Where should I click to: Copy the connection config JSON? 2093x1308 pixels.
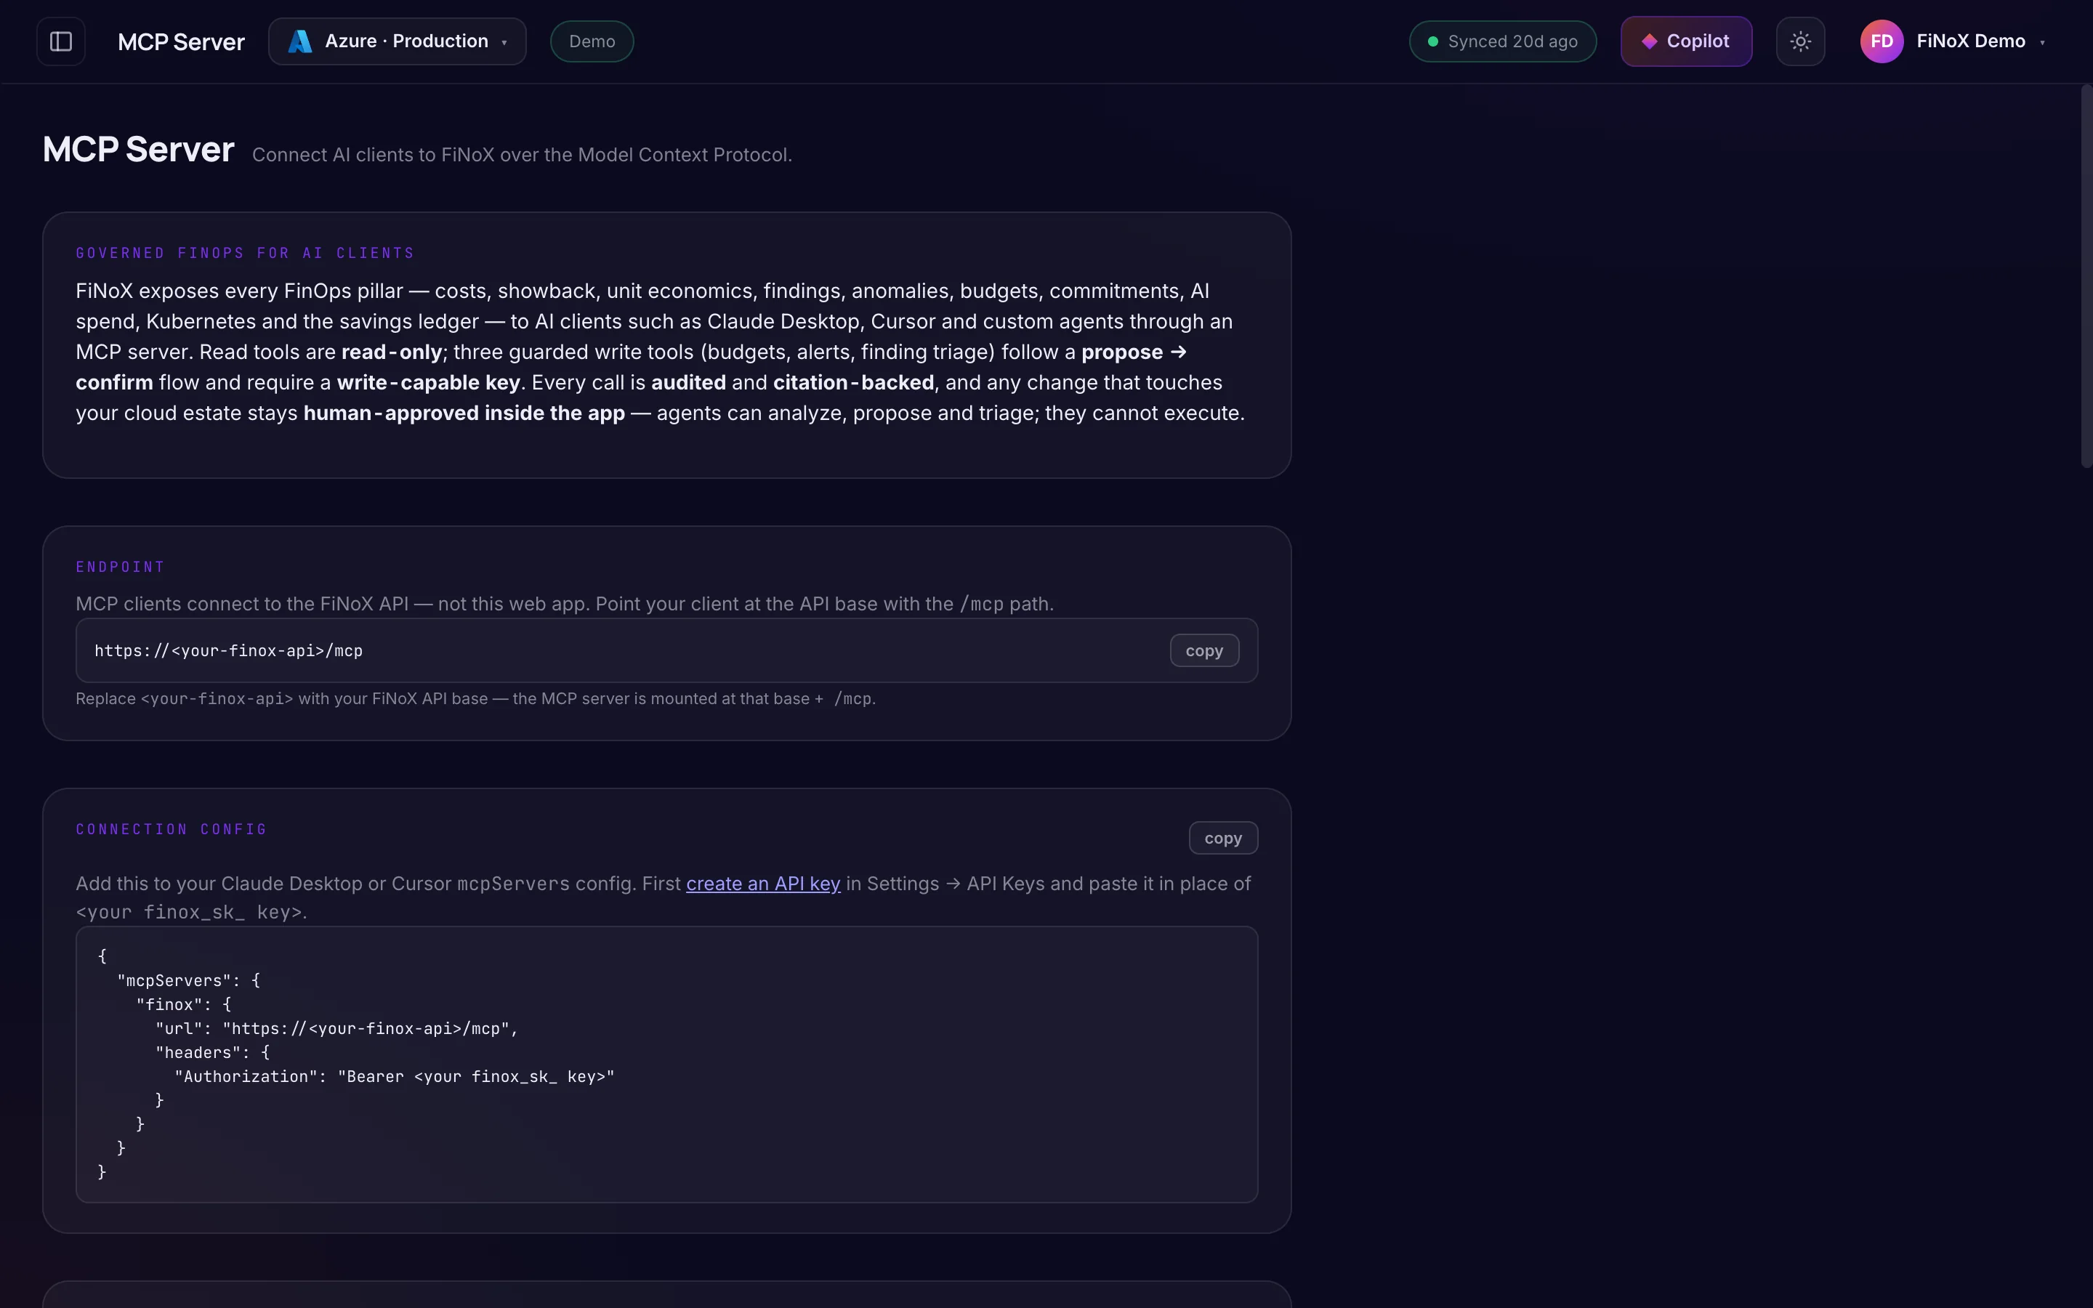(1223, 839)
